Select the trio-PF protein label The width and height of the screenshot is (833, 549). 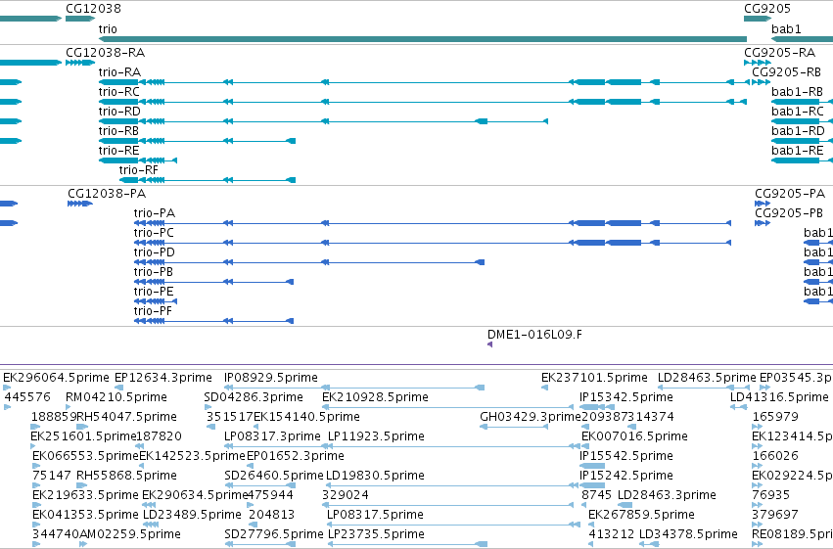153,311
